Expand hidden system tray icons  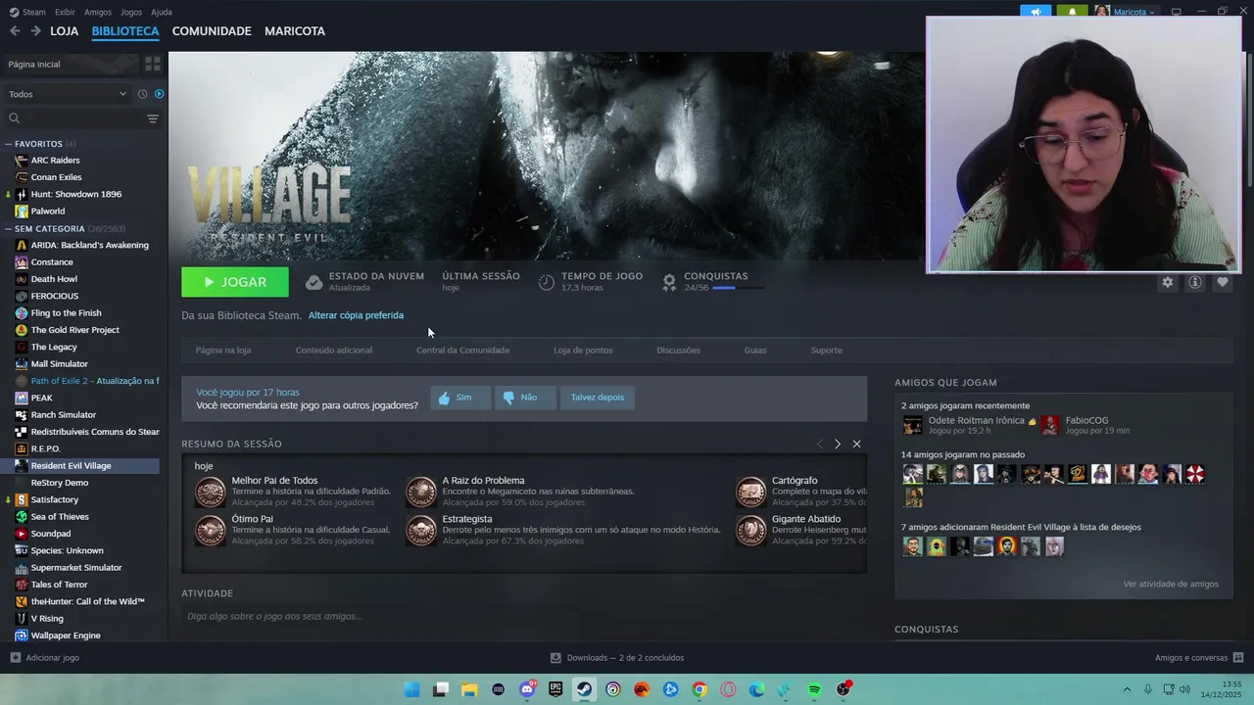(x=1127, y=689)
